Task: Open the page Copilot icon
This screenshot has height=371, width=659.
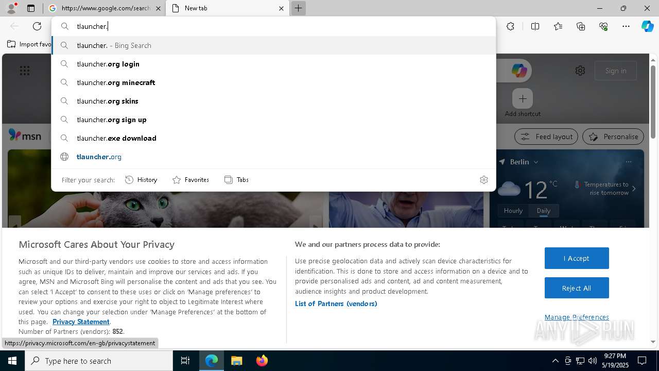Action: click(519, 71)
